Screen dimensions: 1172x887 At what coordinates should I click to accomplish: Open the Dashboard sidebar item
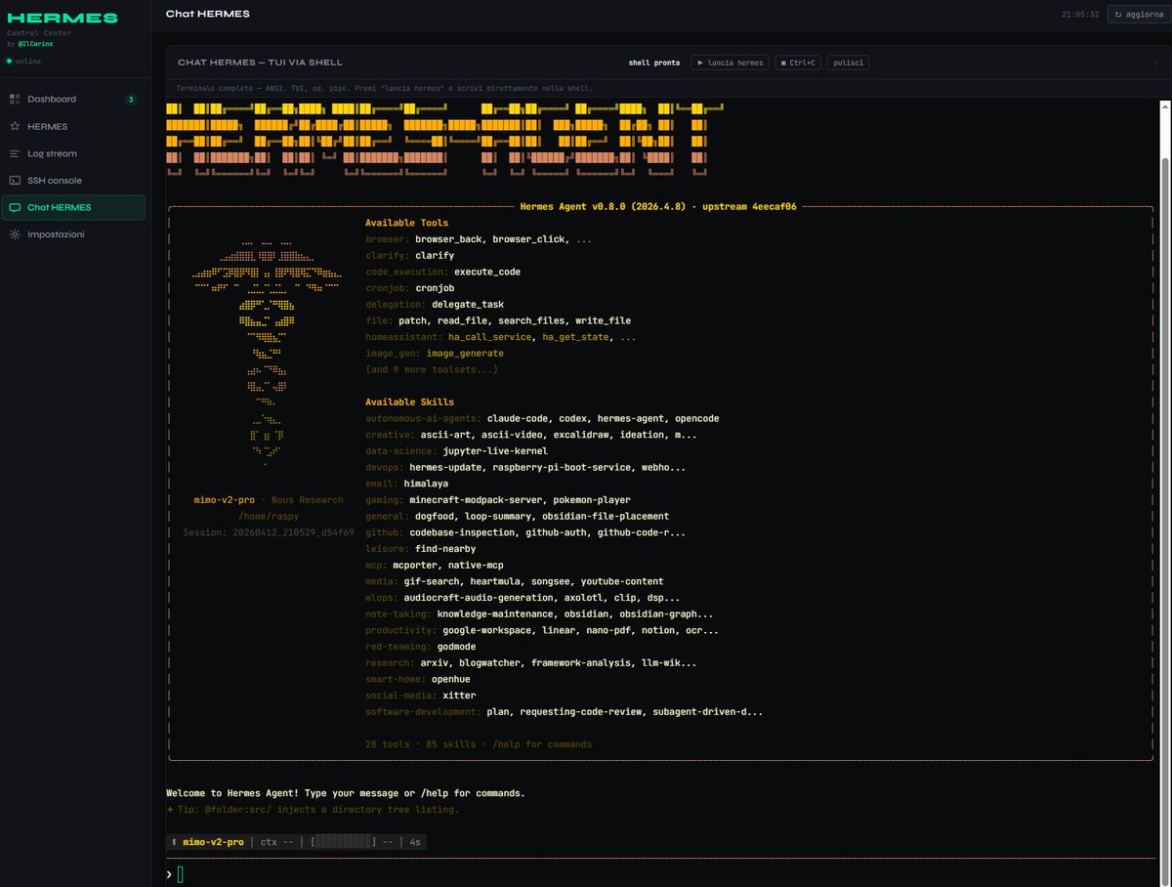[73, 99]
